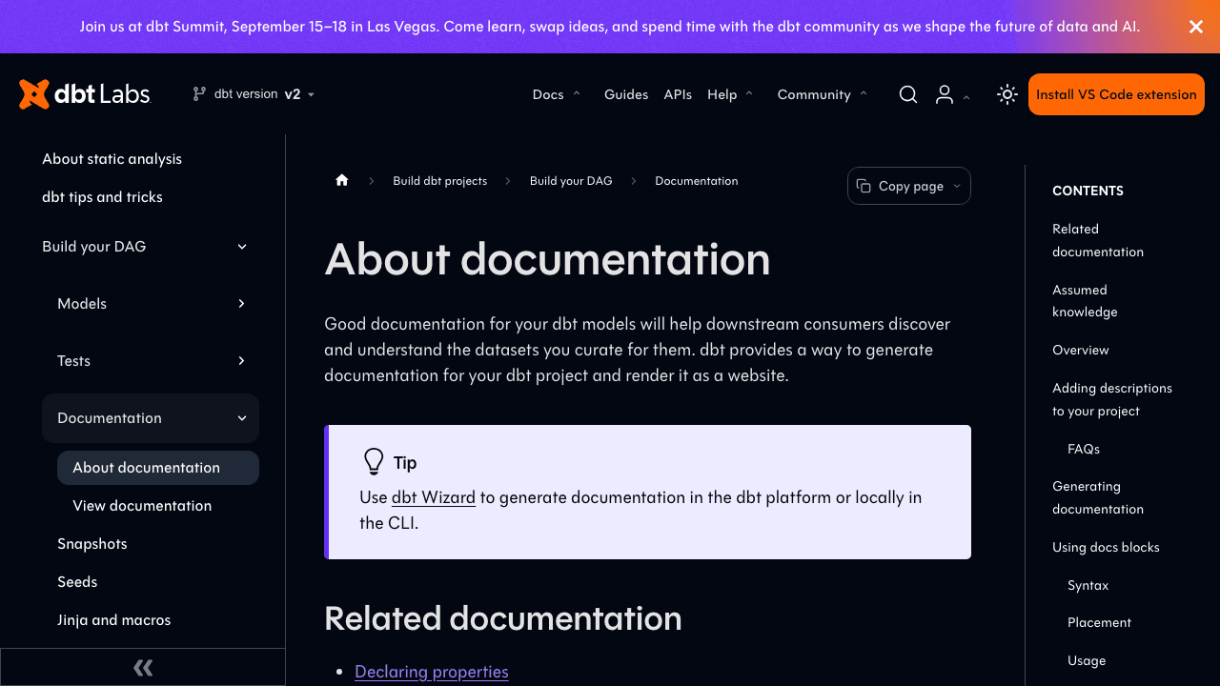Jump to Usage in contents
This screenshot has width=1220, height=686.
point(1087,660)
